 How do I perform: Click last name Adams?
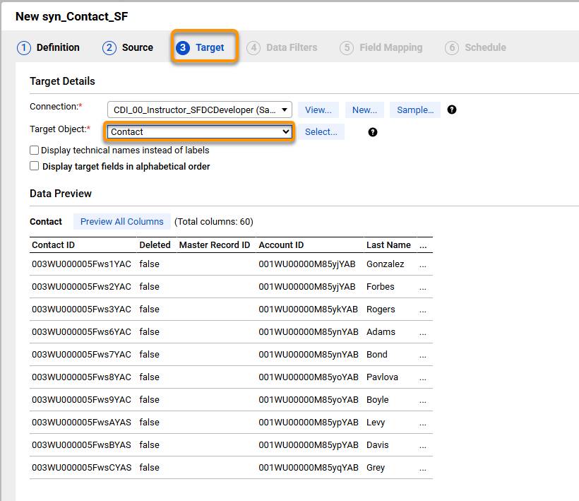[381, 332]
